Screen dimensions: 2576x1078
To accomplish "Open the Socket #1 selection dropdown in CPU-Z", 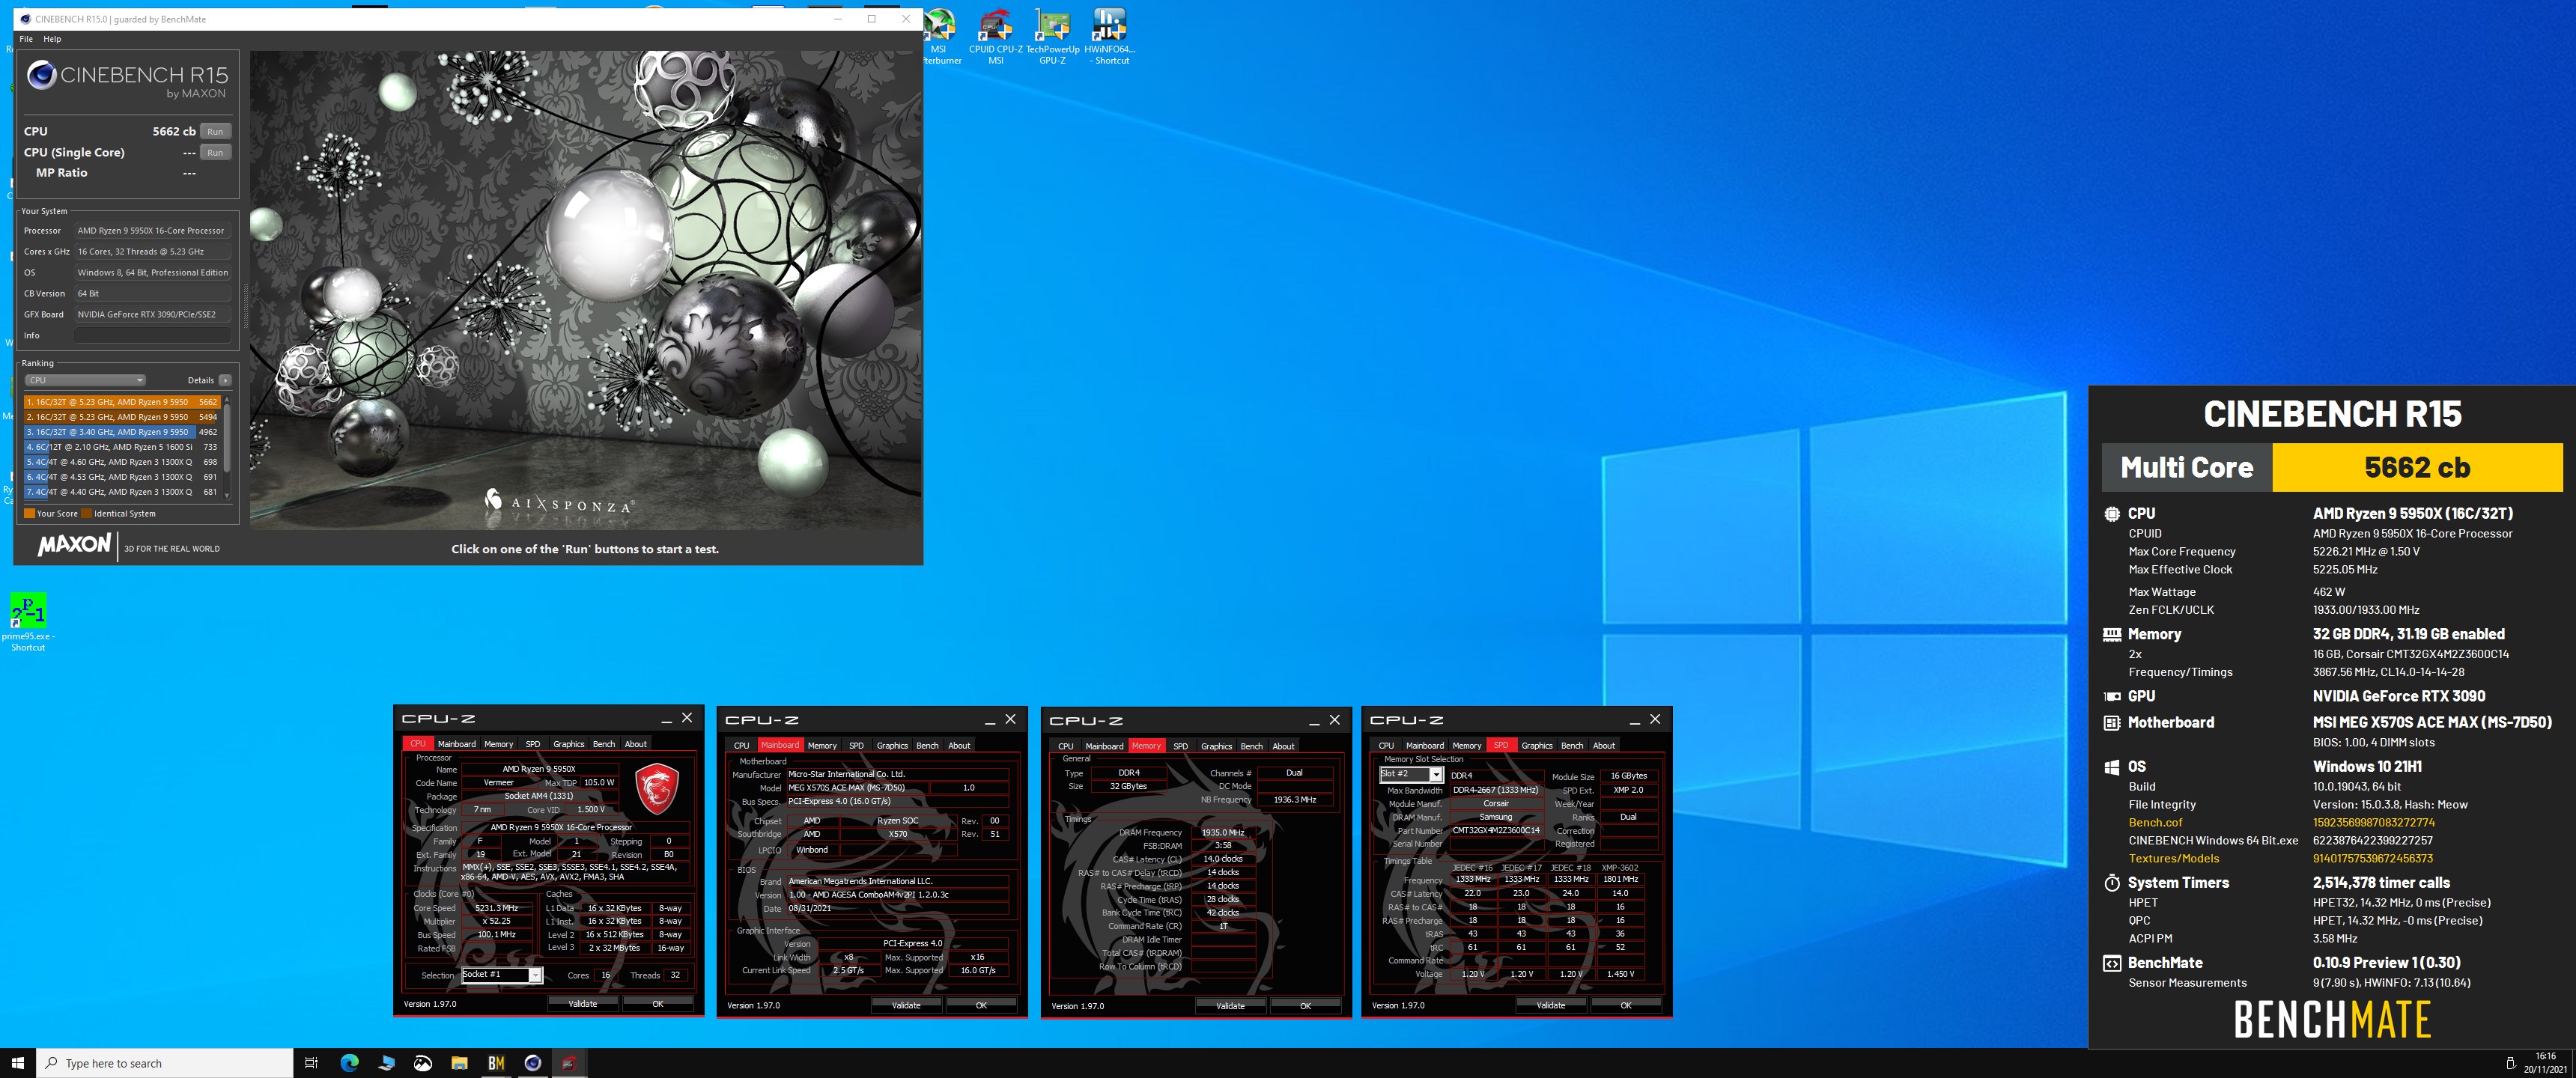I will [502, 975].
